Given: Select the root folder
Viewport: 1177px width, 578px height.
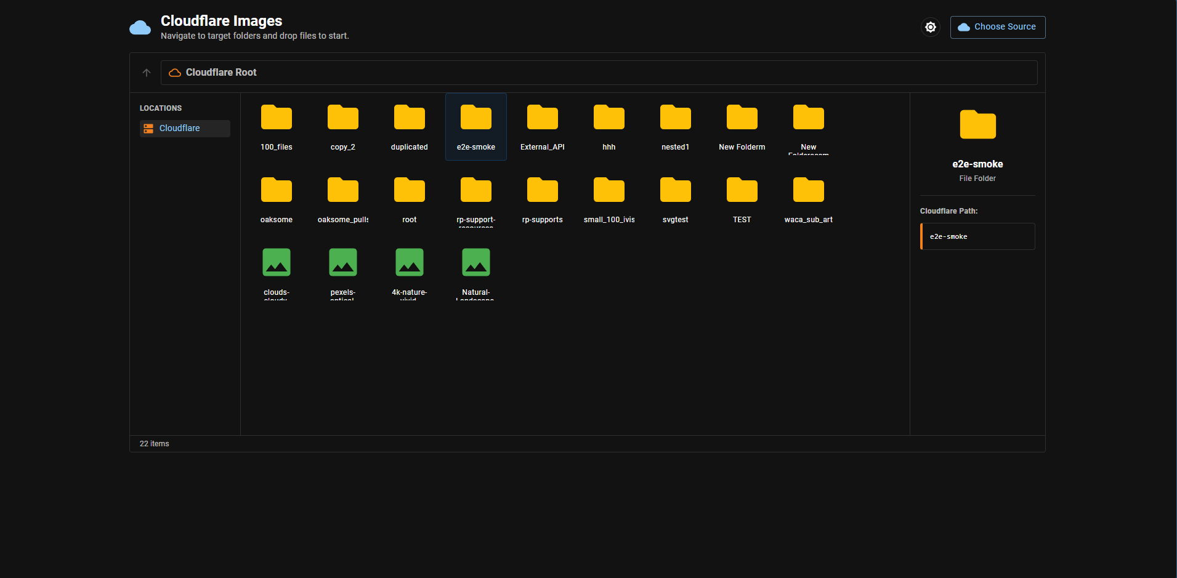Looking at the screenshot, I should (x=410, y=199).
